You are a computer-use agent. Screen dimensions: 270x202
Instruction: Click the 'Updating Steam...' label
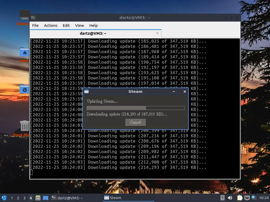pos(102,101)
